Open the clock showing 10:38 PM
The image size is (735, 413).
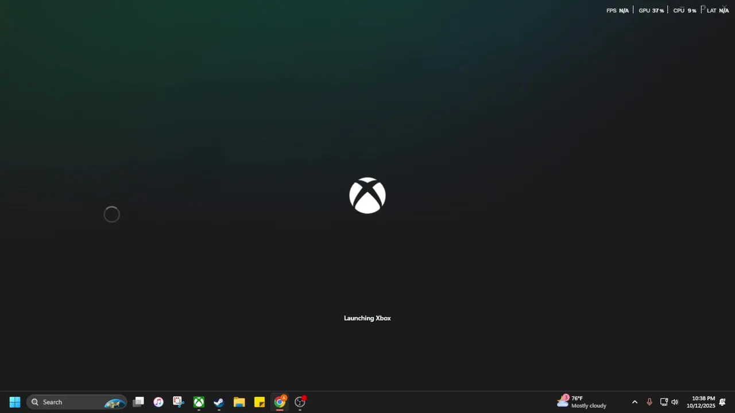701,402
